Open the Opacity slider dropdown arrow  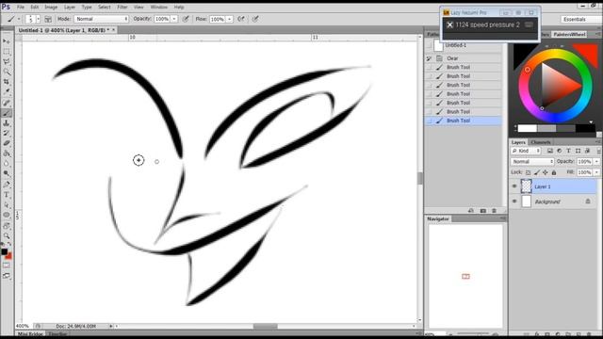(174, 19)
